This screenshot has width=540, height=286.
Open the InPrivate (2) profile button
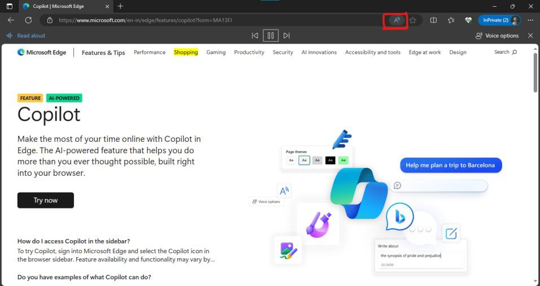pos(499,20)
